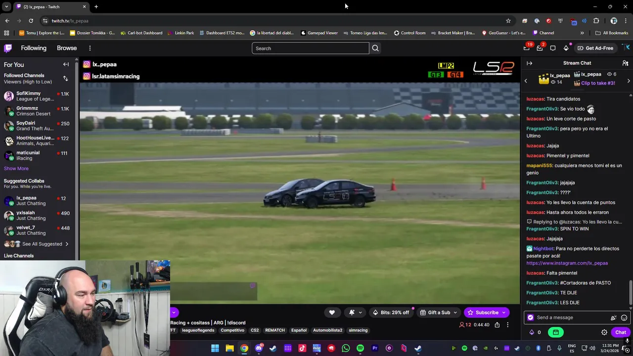Open Clip to take #3! link
Viewport: 633px width, 356px height.
click(598, 83)
